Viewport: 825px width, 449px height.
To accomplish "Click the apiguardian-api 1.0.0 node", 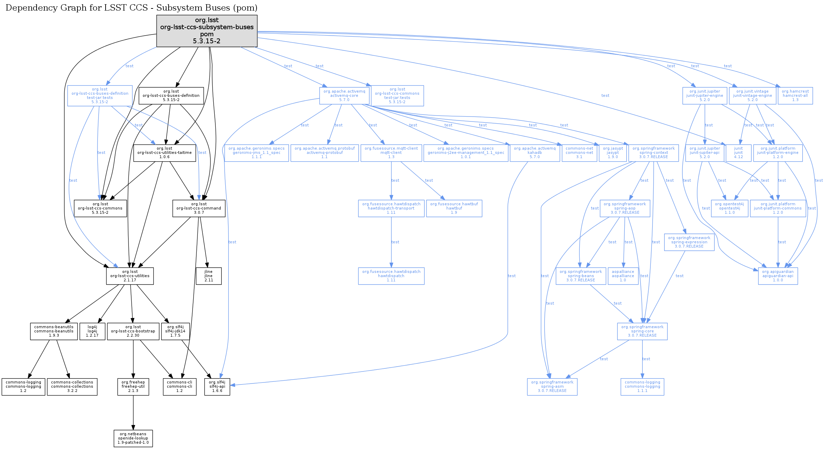I will (x=777, y=276).
